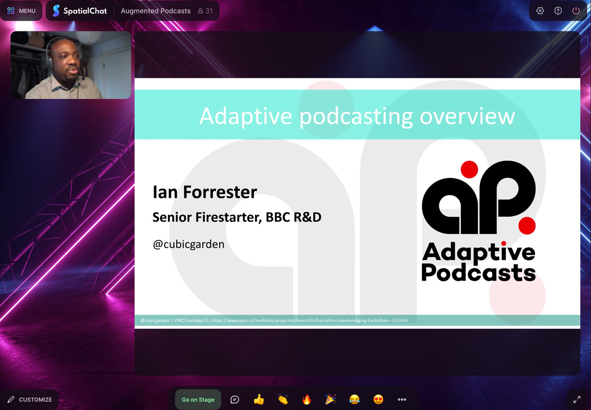Expand more options with three dots
591x410 pixels.
[402, 399]
